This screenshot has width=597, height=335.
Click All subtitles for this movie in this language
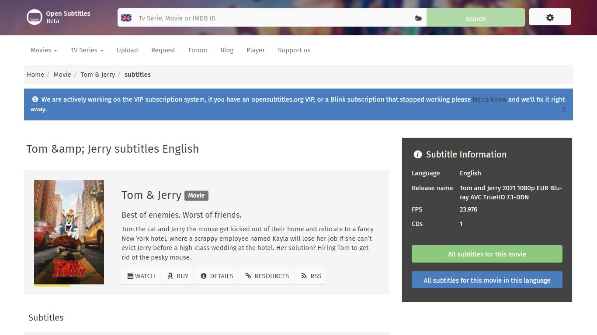pos(487,280)
